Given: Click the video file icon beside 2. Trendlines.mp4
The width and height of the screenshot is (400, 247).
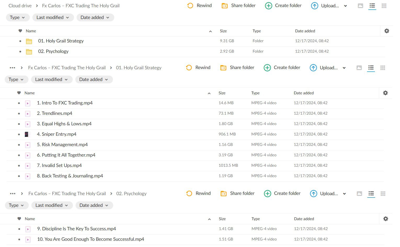Looking at the screenshot, I should 27,114.
